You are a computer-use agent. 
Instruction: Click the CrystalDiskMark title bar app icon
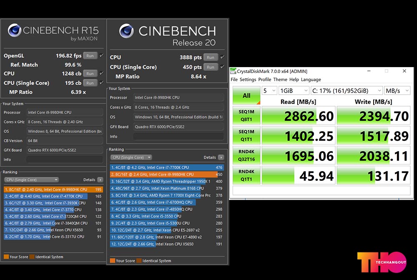coord(233,71)
